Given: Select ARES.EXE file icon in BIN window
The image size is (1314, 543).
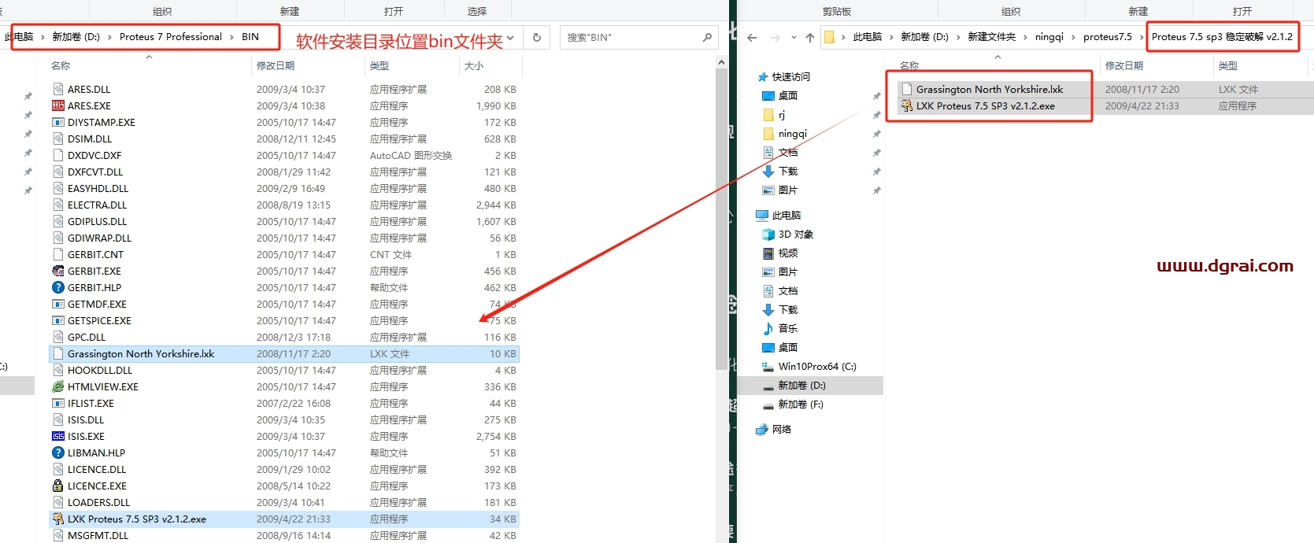Looking at the screenshot, I should pos(57,105).
